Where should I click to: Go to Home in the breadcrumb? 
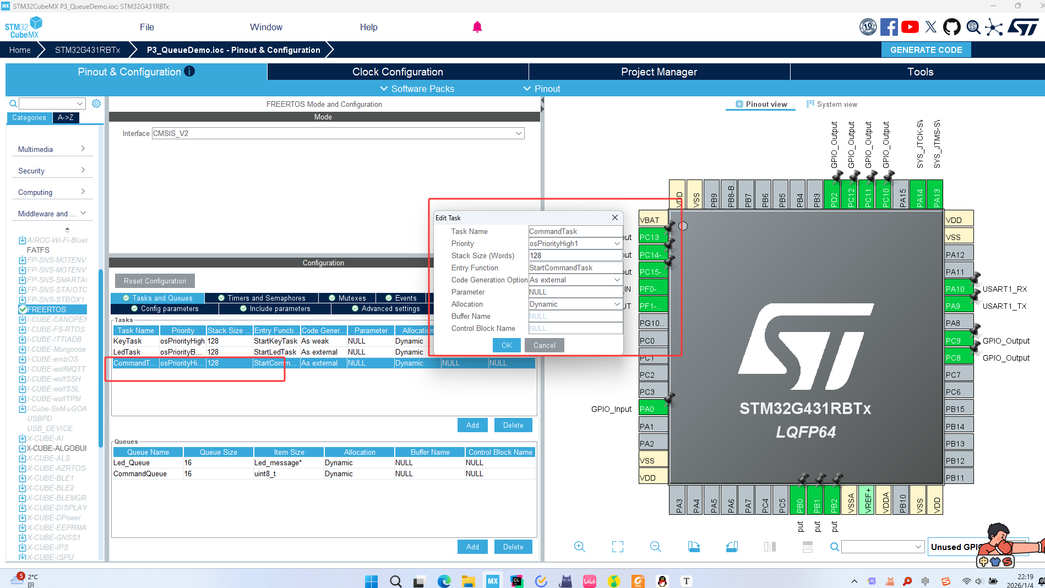pyautogui.click(x=20, y=50)
